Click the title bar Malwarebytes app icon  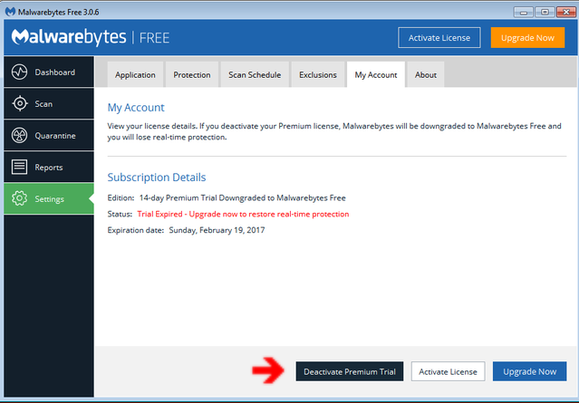[x=10, y=12]
